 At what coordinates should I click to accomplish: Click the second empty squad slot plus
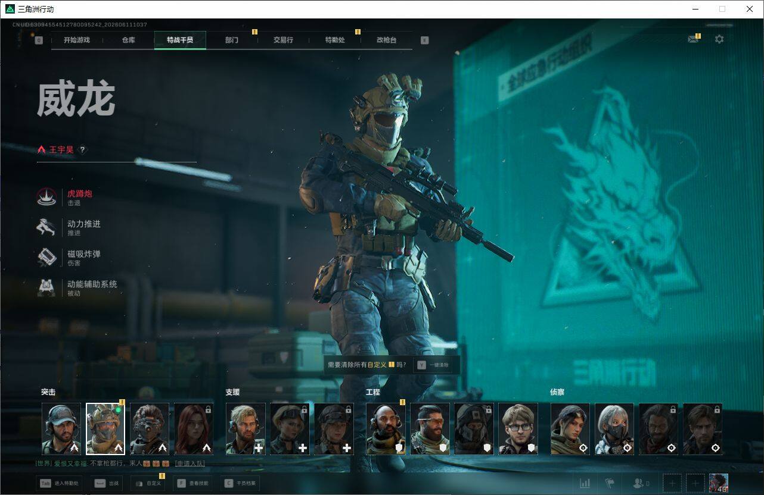(695, 484)
